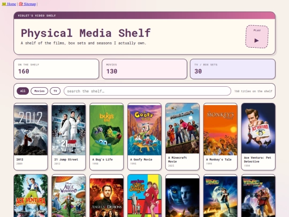Open the Avatar poster
The height and width of the screenshot is (217, 289).
pyautogui.click(x=182, y=198)
